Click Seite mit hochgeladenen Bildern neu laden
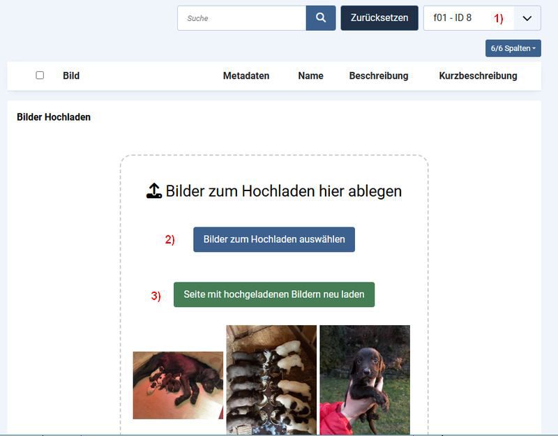Viewport: 558px width, 436px height. coord(274,294)
